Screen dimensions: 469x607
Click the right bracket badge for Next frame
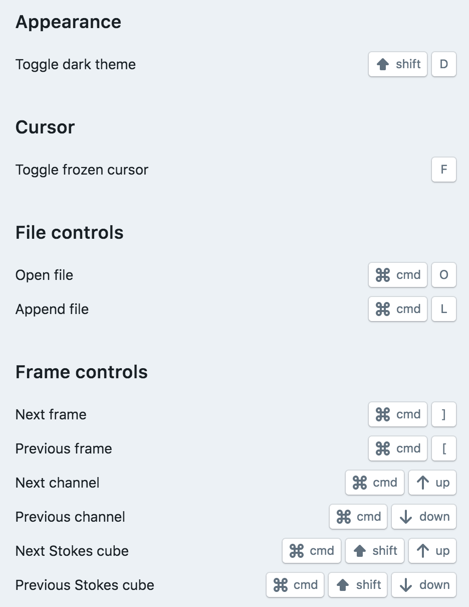[x=443, y=414]
